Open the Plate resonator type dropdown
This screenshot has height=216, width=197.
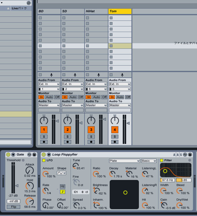pyautogui.click(x=125, y=161)
